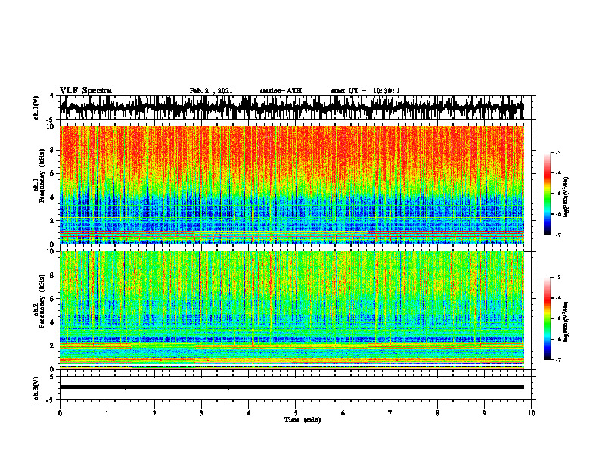Click the ch.2 frequency axis "4" tick label
Viewport: 599px width, 463px height.
click(x=53, y=322)
